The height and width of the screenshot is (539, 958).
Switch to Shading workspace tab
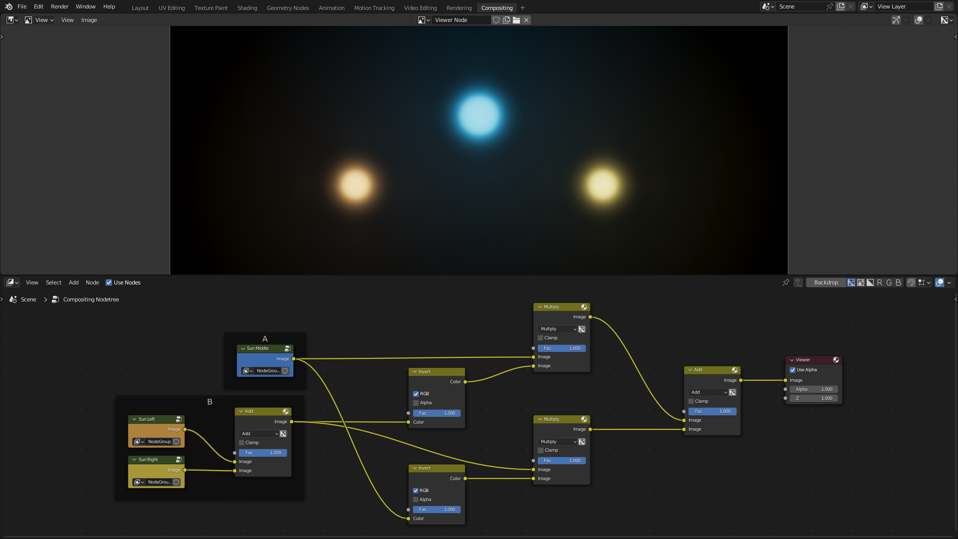click(247, 8)
